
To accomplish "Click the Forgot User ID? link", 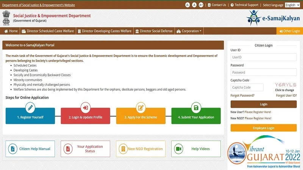I will tap(286, 96).
